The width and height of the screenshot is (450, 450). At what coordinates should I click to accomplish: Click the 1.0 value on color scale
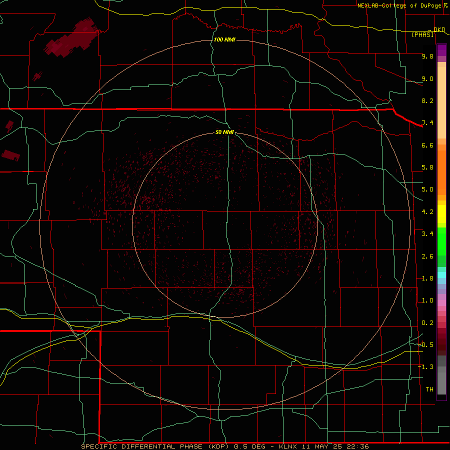click(x=427, y=300)
